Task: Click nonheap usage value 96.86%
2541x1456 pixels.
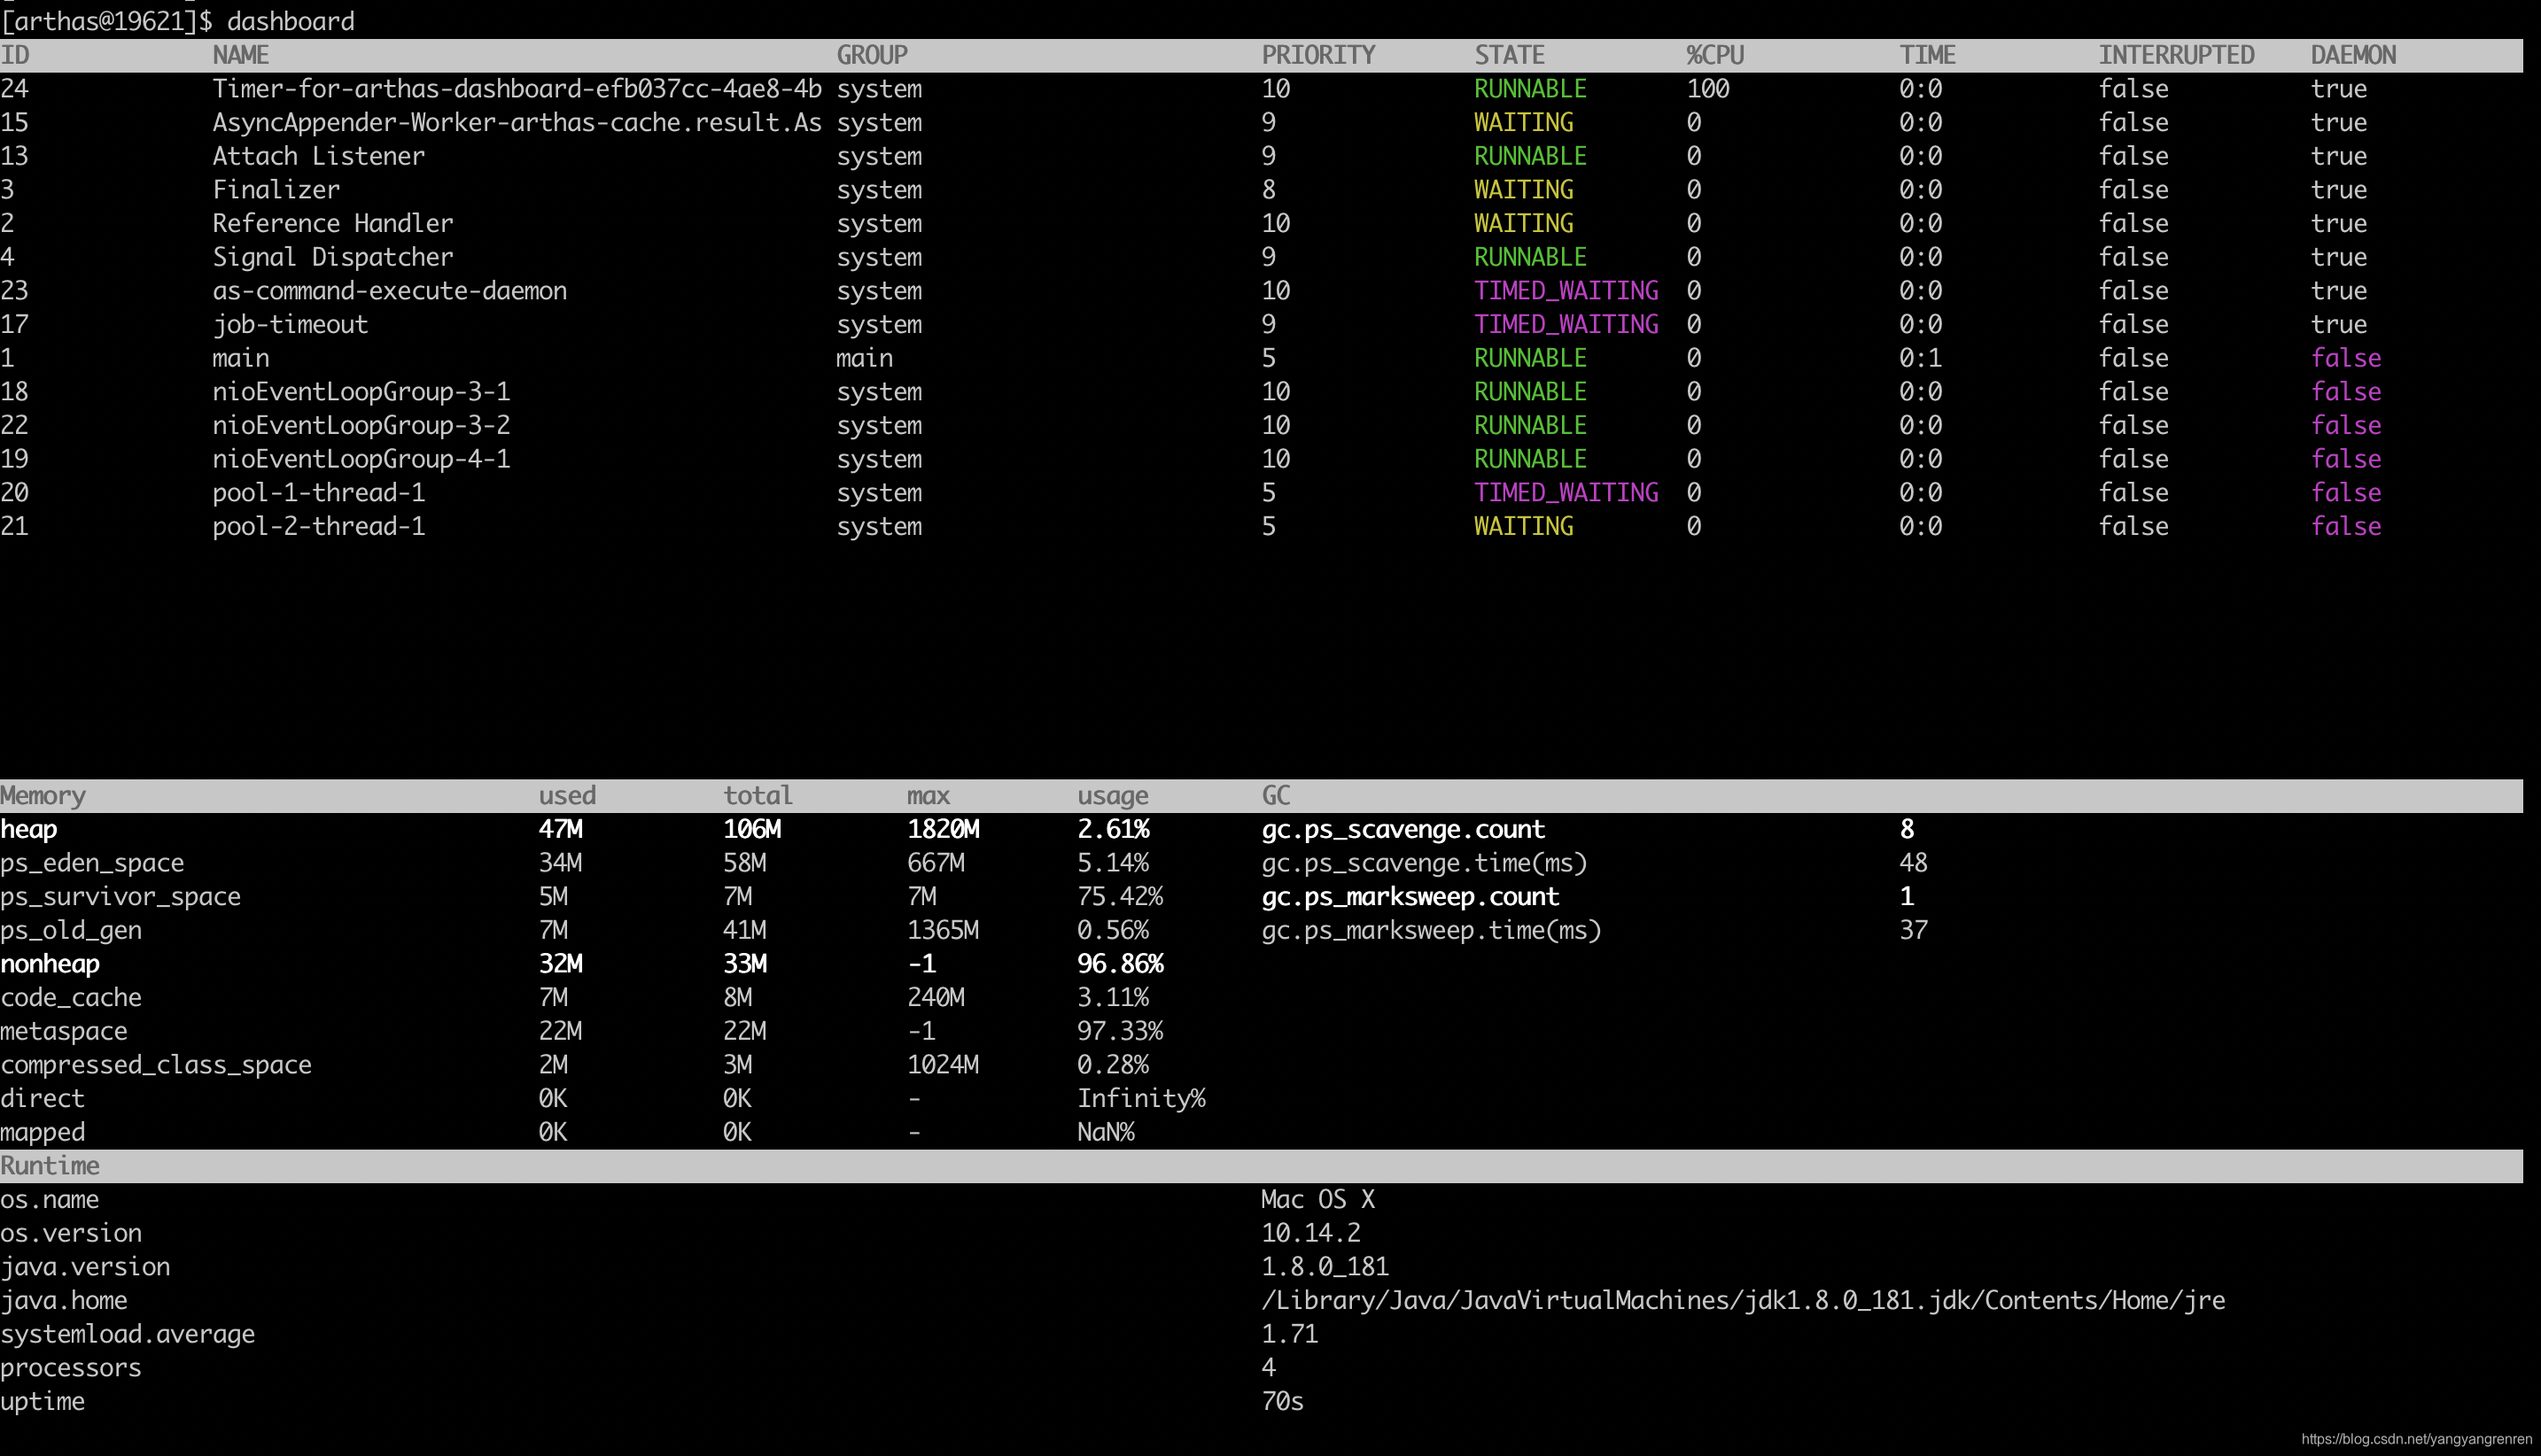Action: [x=1120, y=964]
